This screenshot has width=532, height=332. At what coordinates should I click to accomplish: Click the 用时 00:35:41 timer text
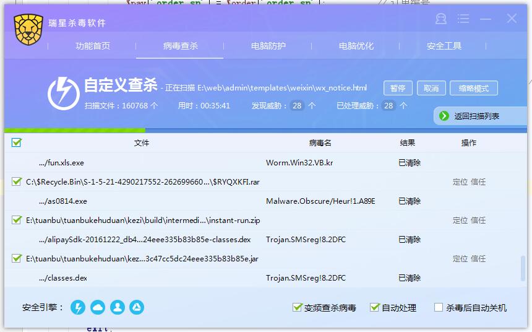204,106
